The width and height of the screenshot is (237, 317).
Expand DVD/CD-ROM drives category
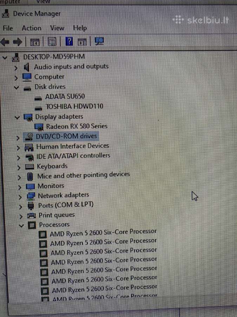18,138
